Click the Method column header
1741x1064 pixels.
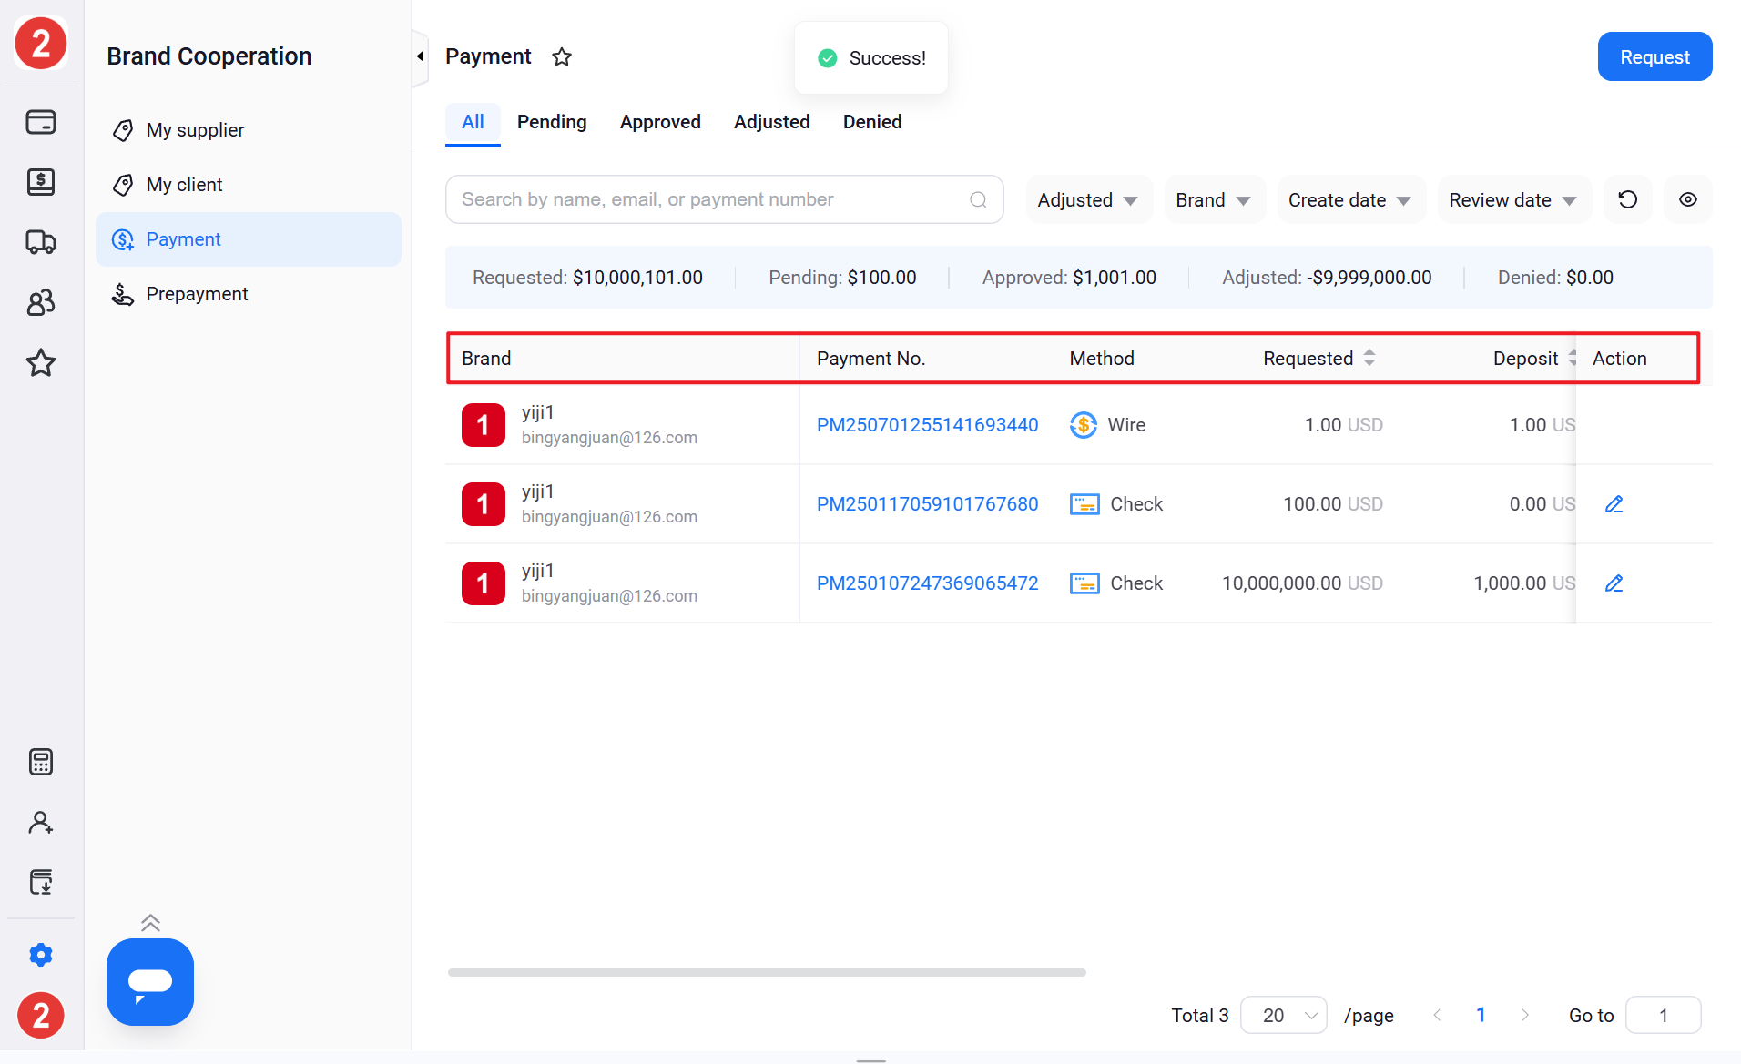[x=1102, y=359]
